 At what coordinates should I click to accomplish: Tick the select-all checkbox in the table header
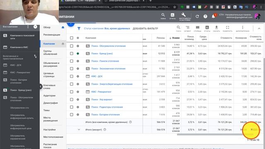pyautogui.click(x=72, y=38)
